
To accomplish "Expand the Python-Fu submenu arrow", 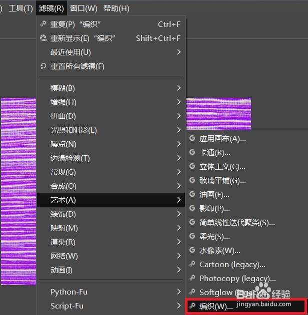I will click(179, 292).
